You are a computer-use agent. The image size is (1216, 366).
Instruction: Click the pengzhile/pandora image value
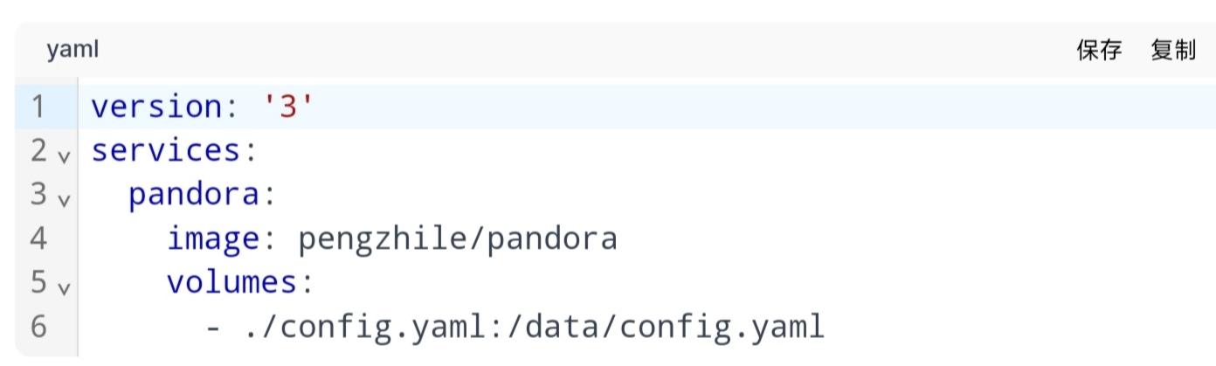pos(457,238)
